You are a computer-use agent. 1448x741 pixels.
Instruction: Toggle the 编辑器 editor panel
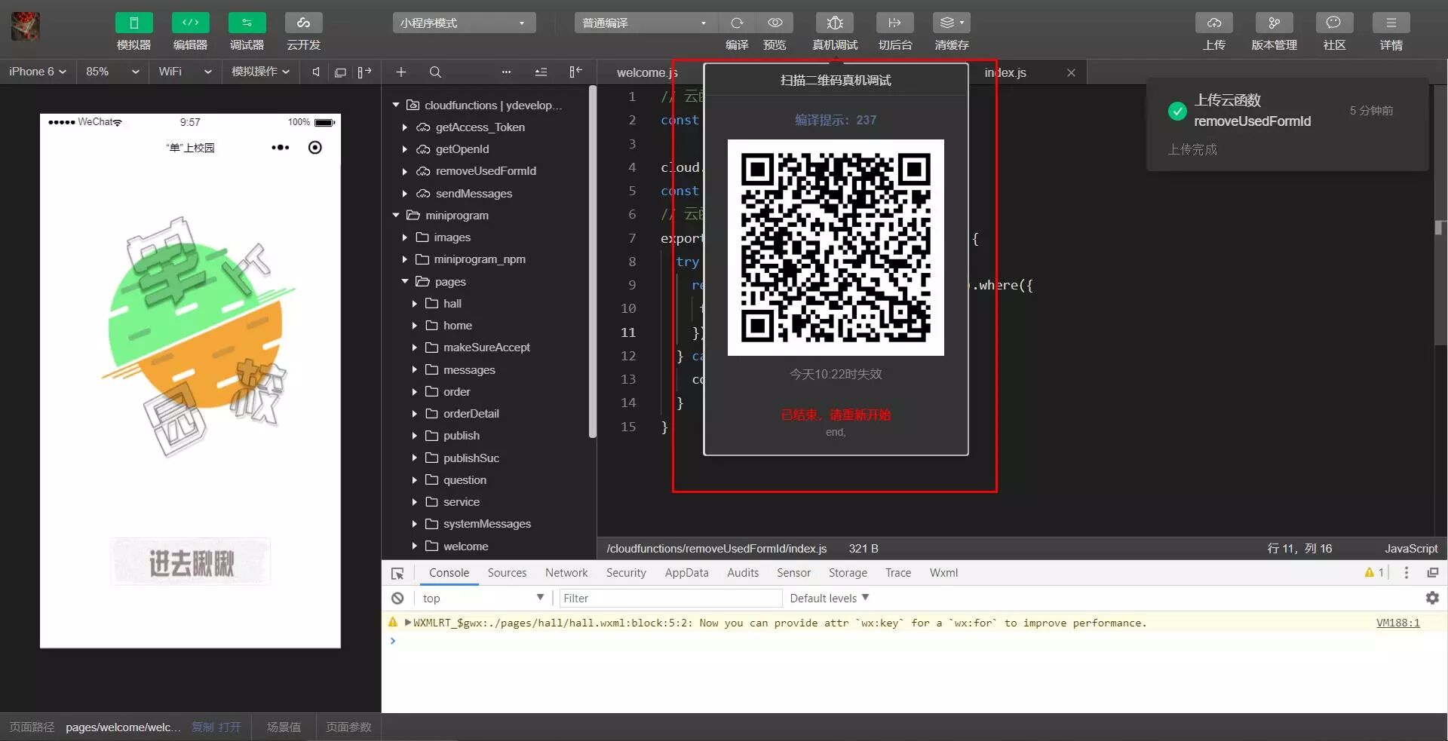pyautogui.click(x=190, y=23)
